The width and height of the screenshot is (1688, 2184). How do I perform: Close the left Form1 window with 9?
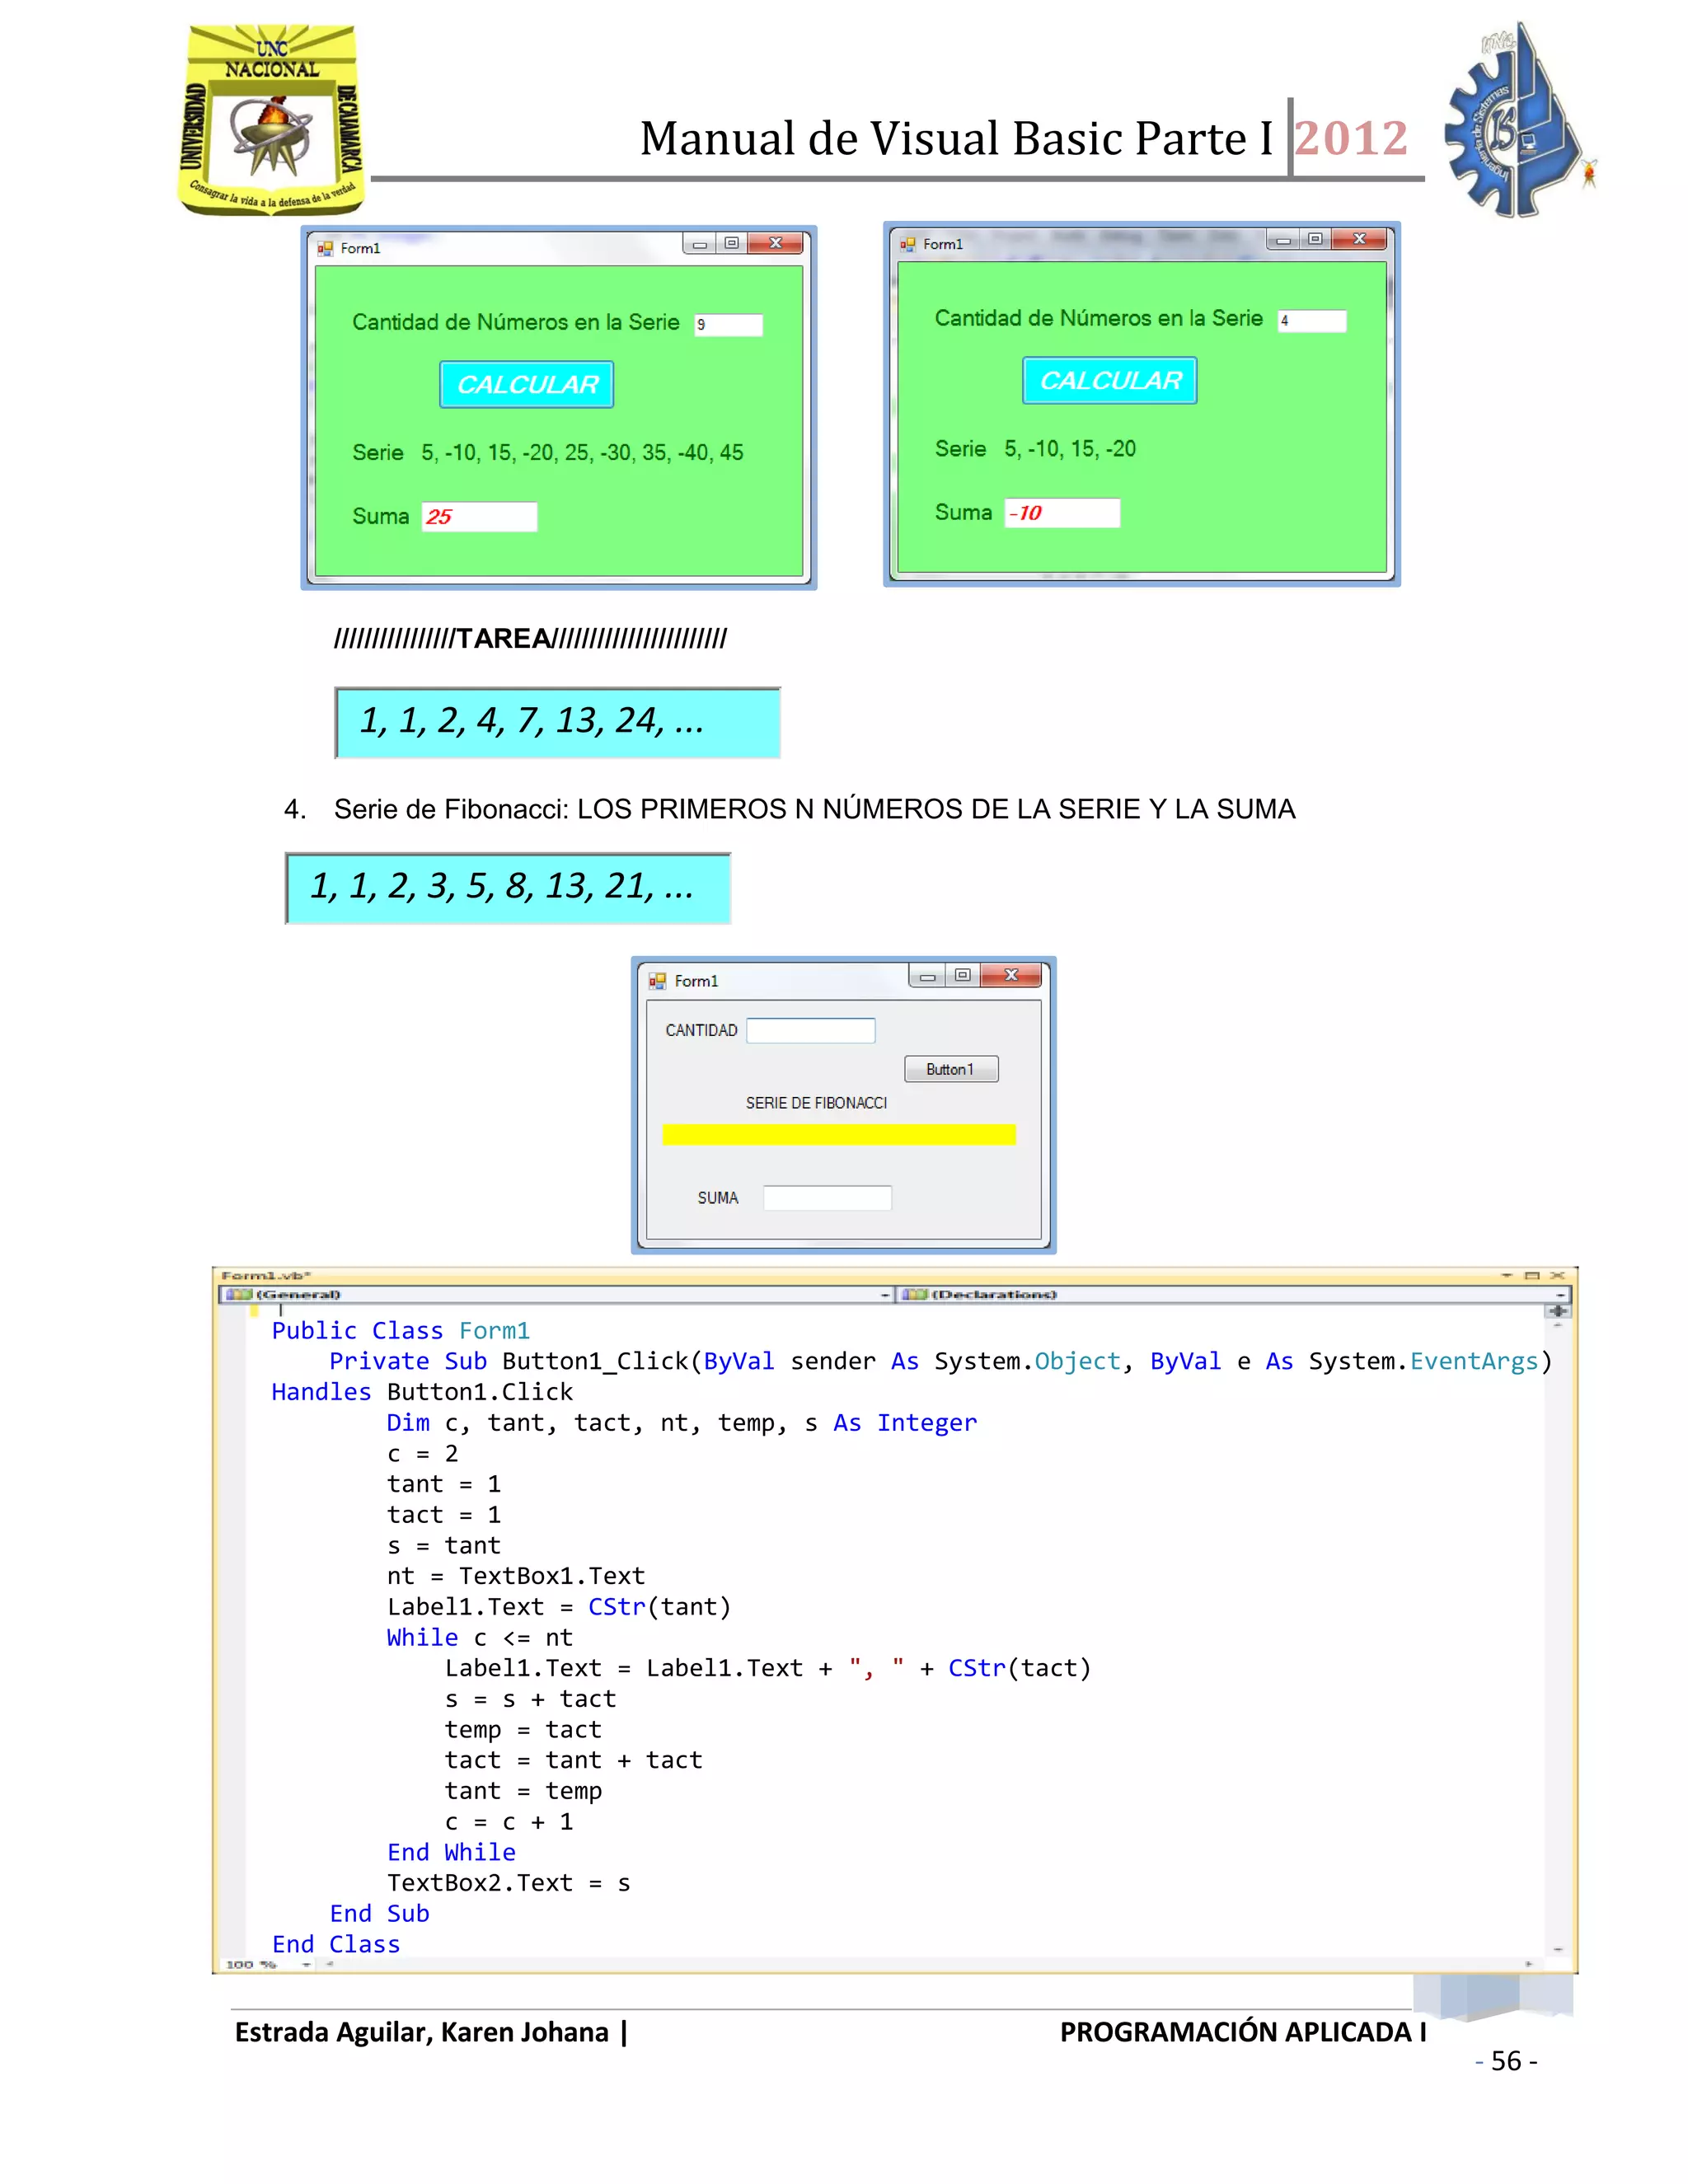(x=776, y=243)
